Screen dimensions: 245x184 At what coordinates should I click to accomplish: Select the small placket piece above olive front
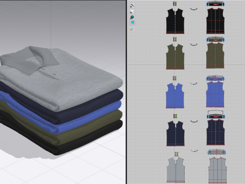click(x=175, y=39)
